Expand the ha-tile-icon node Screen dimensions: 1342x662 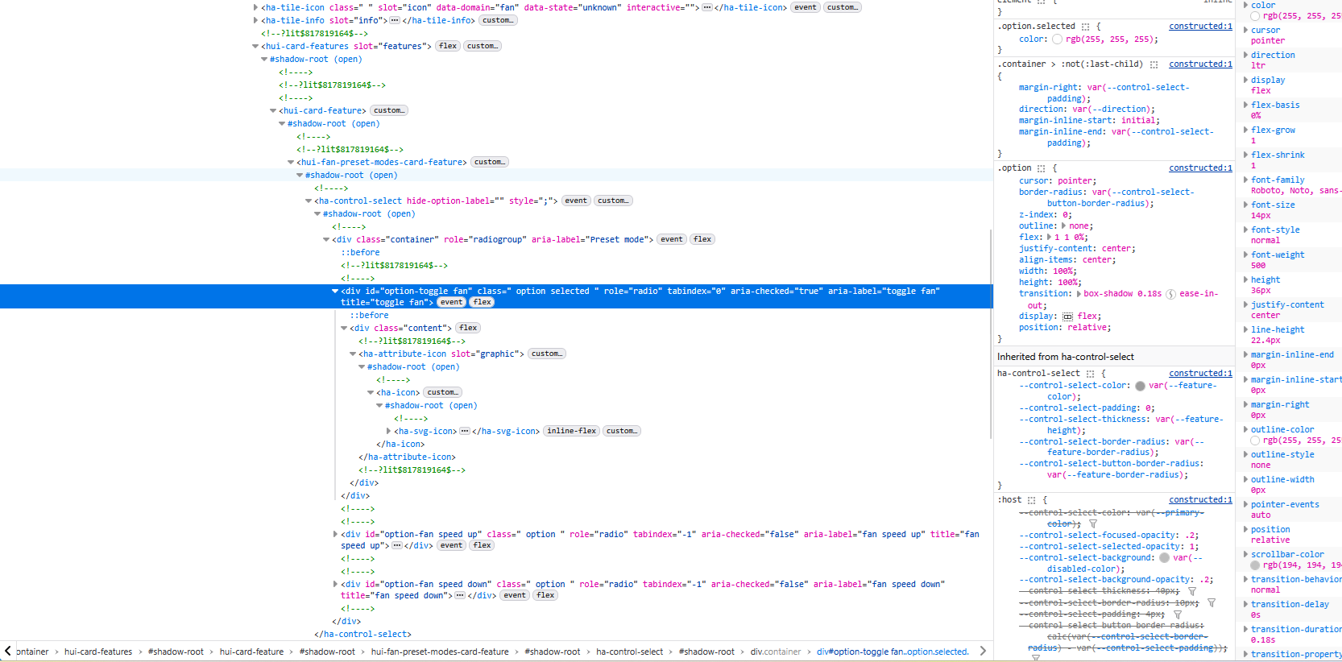coord(256,7)
